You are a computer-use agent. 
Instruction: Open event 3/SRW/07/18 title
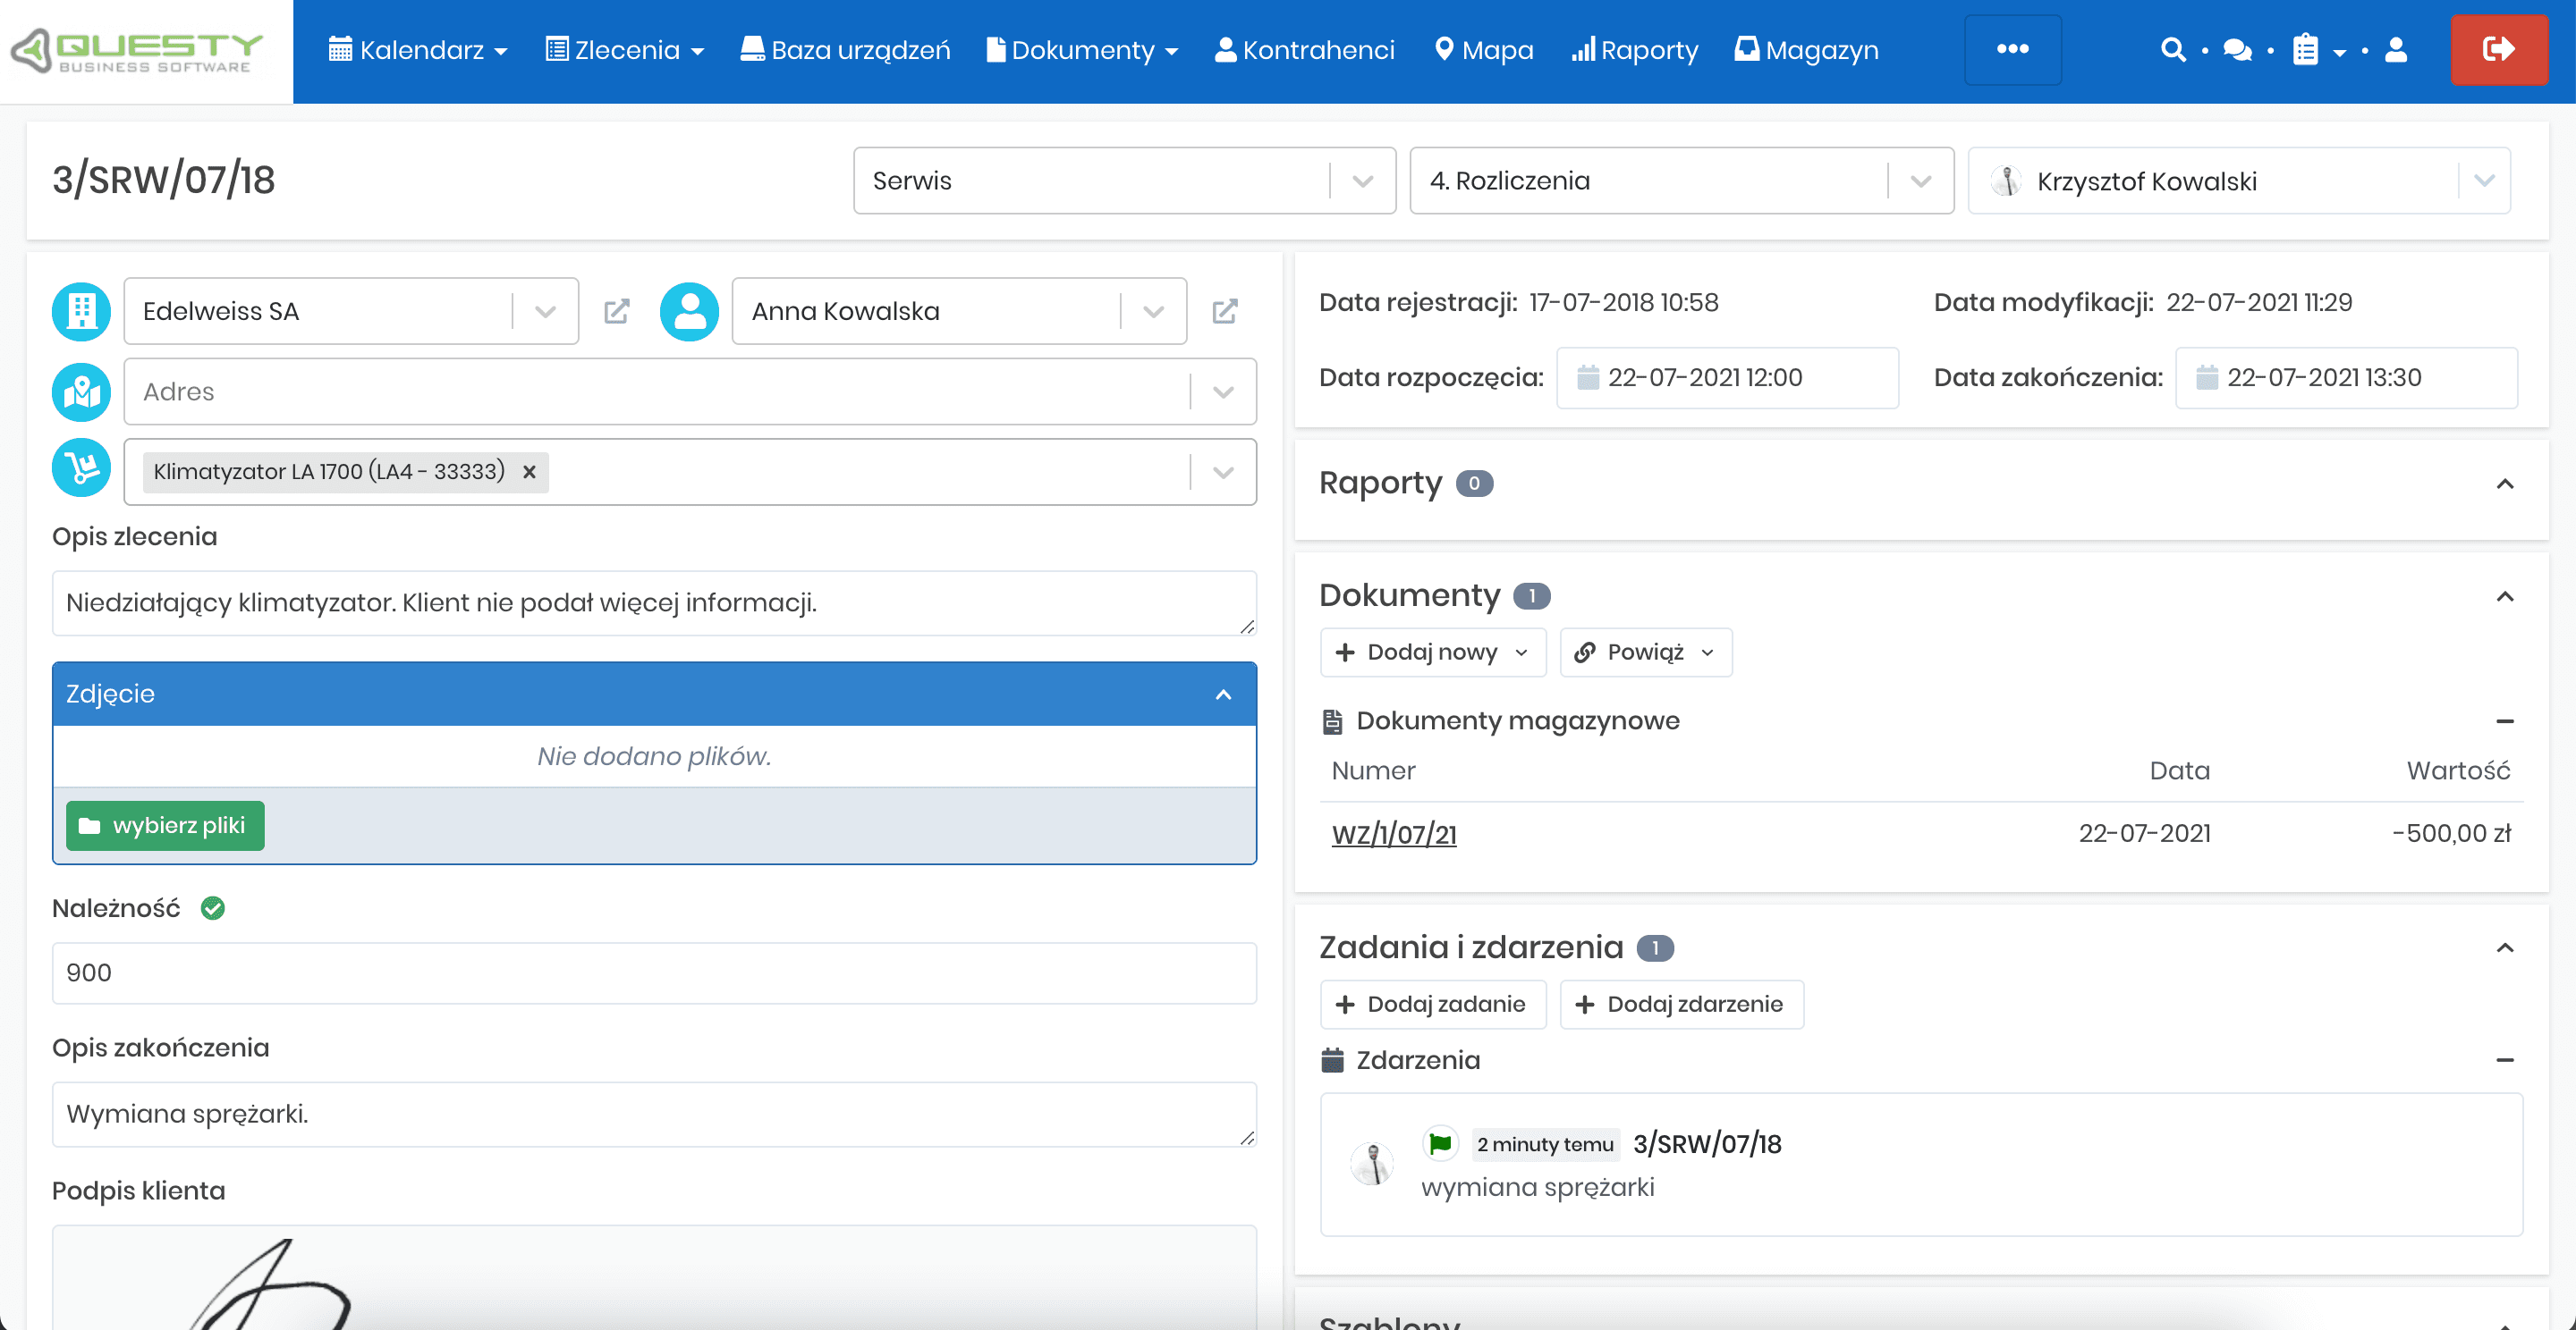pyautogui.click(x=1707, y=1144)
